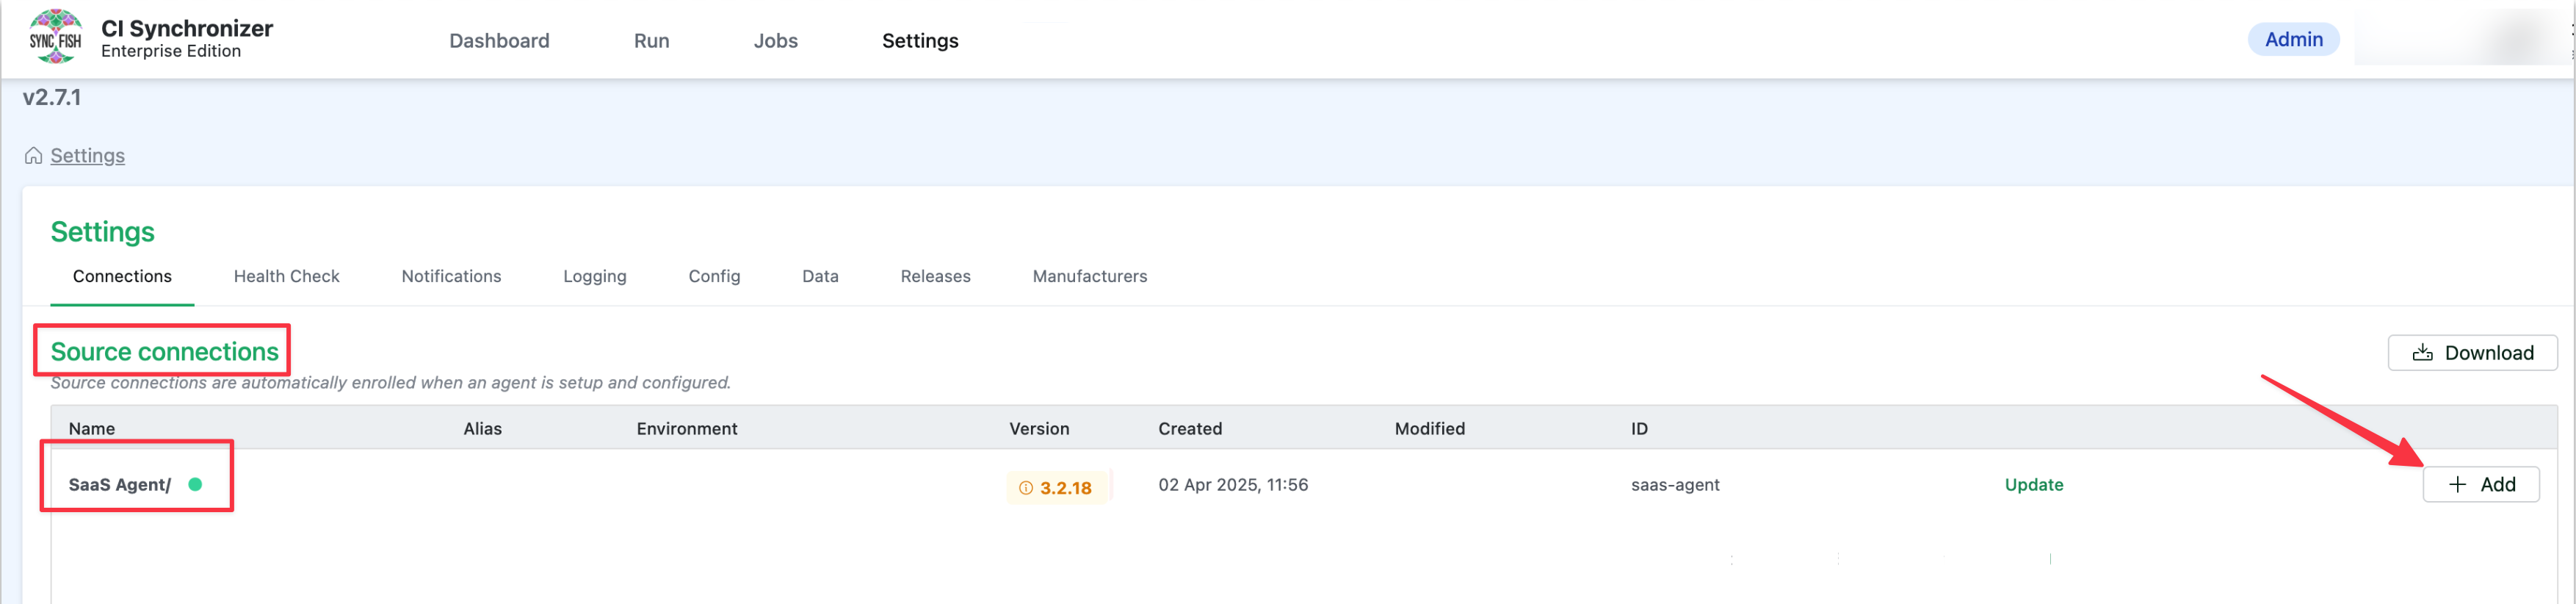The image size is (2576, 604).
Task: Click the CI Synchronizer title text
Action: pos(187,28)
